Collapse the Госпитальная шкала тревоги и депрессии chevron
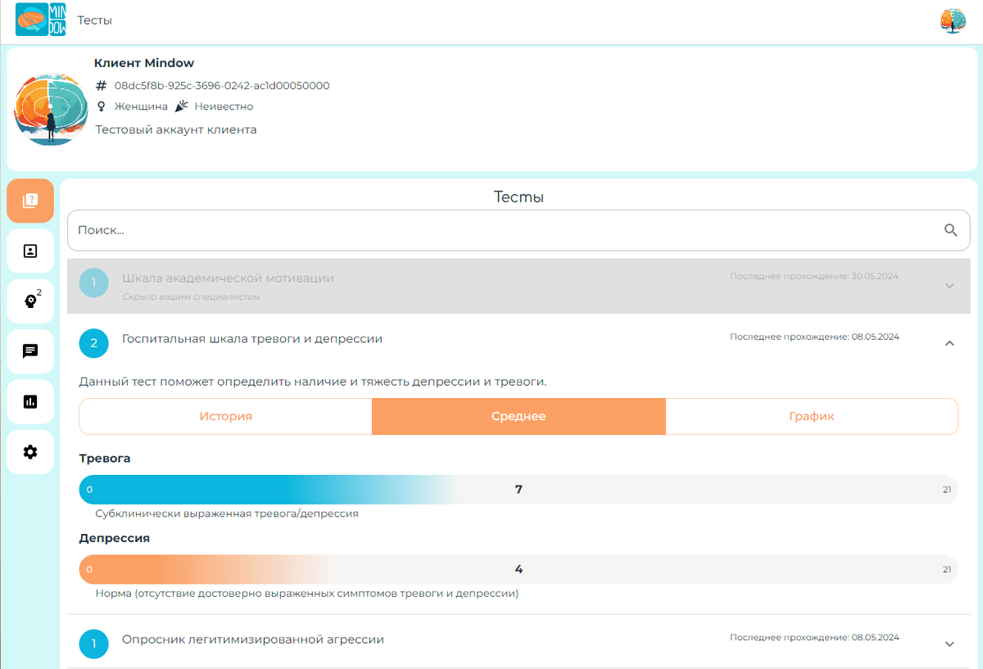This screenshot has height=669, width=983. tap(949, 344)
